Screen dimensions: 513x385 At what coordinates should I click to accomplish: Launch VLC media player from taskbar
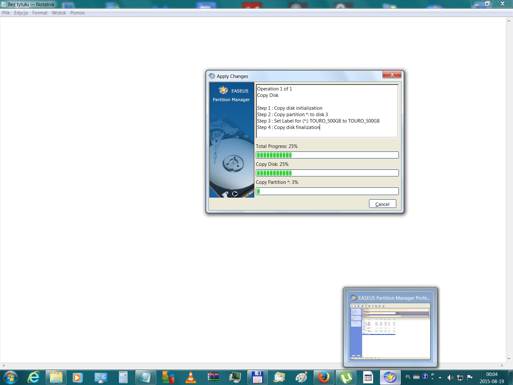point(190,377)
